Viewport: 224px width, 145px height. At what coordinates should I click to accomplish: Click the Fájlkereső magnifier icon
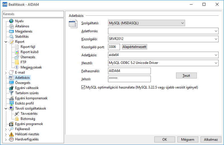coord(11,129)
